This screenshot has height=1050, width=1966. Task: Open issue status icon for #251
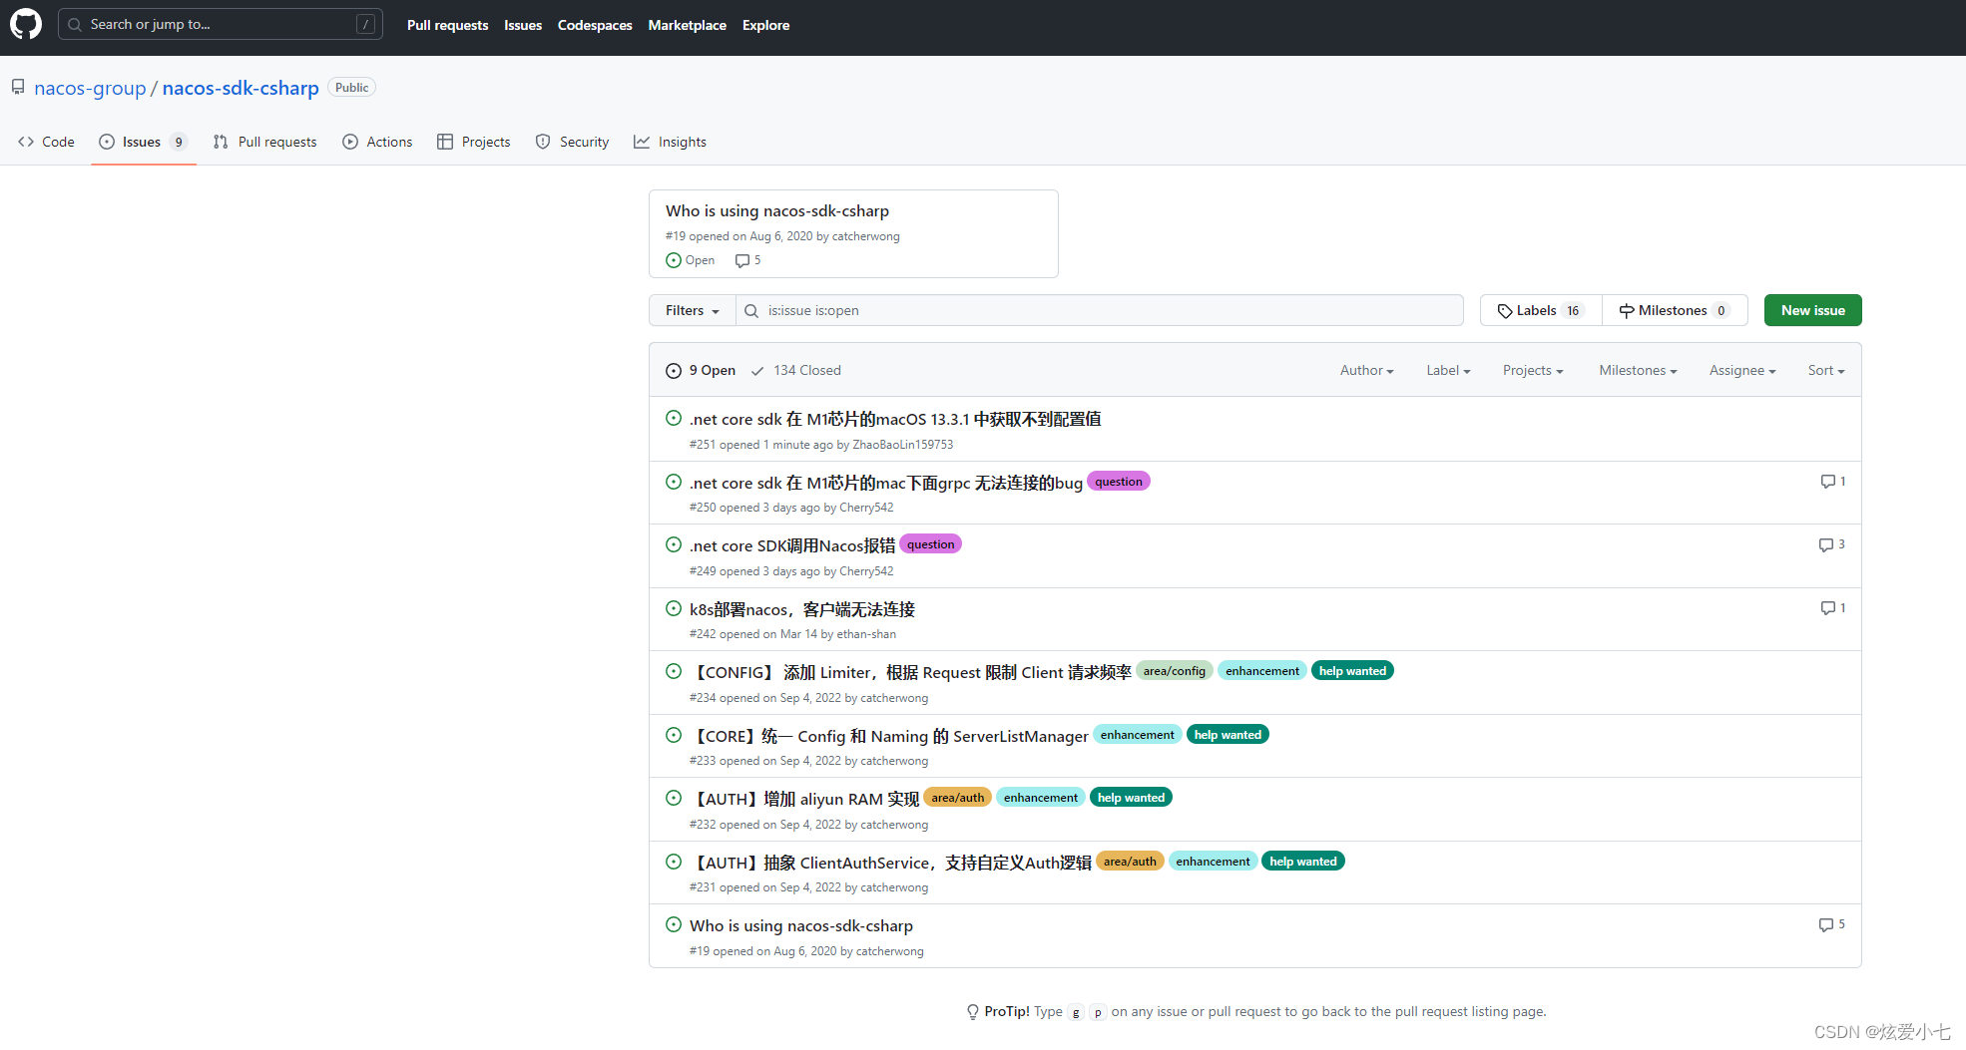(x=674, y=419)
